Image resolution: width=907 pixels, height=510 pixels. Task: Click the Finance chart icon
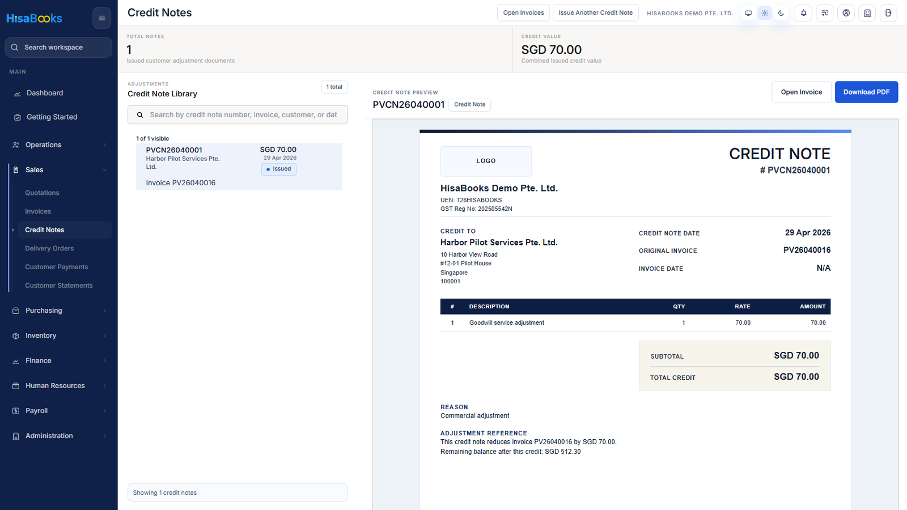point(16,361)
